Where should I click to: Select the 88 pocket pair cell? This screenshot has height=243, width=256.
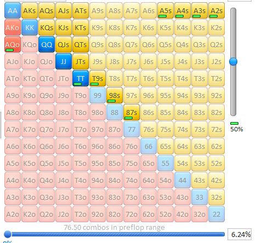[x=115, y=112]
